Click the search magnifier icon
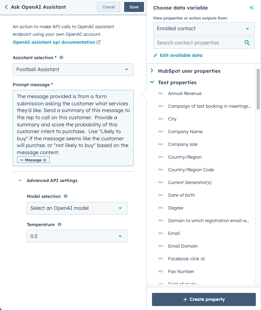Screen dimensions: 261x310 tap(247, 43)
